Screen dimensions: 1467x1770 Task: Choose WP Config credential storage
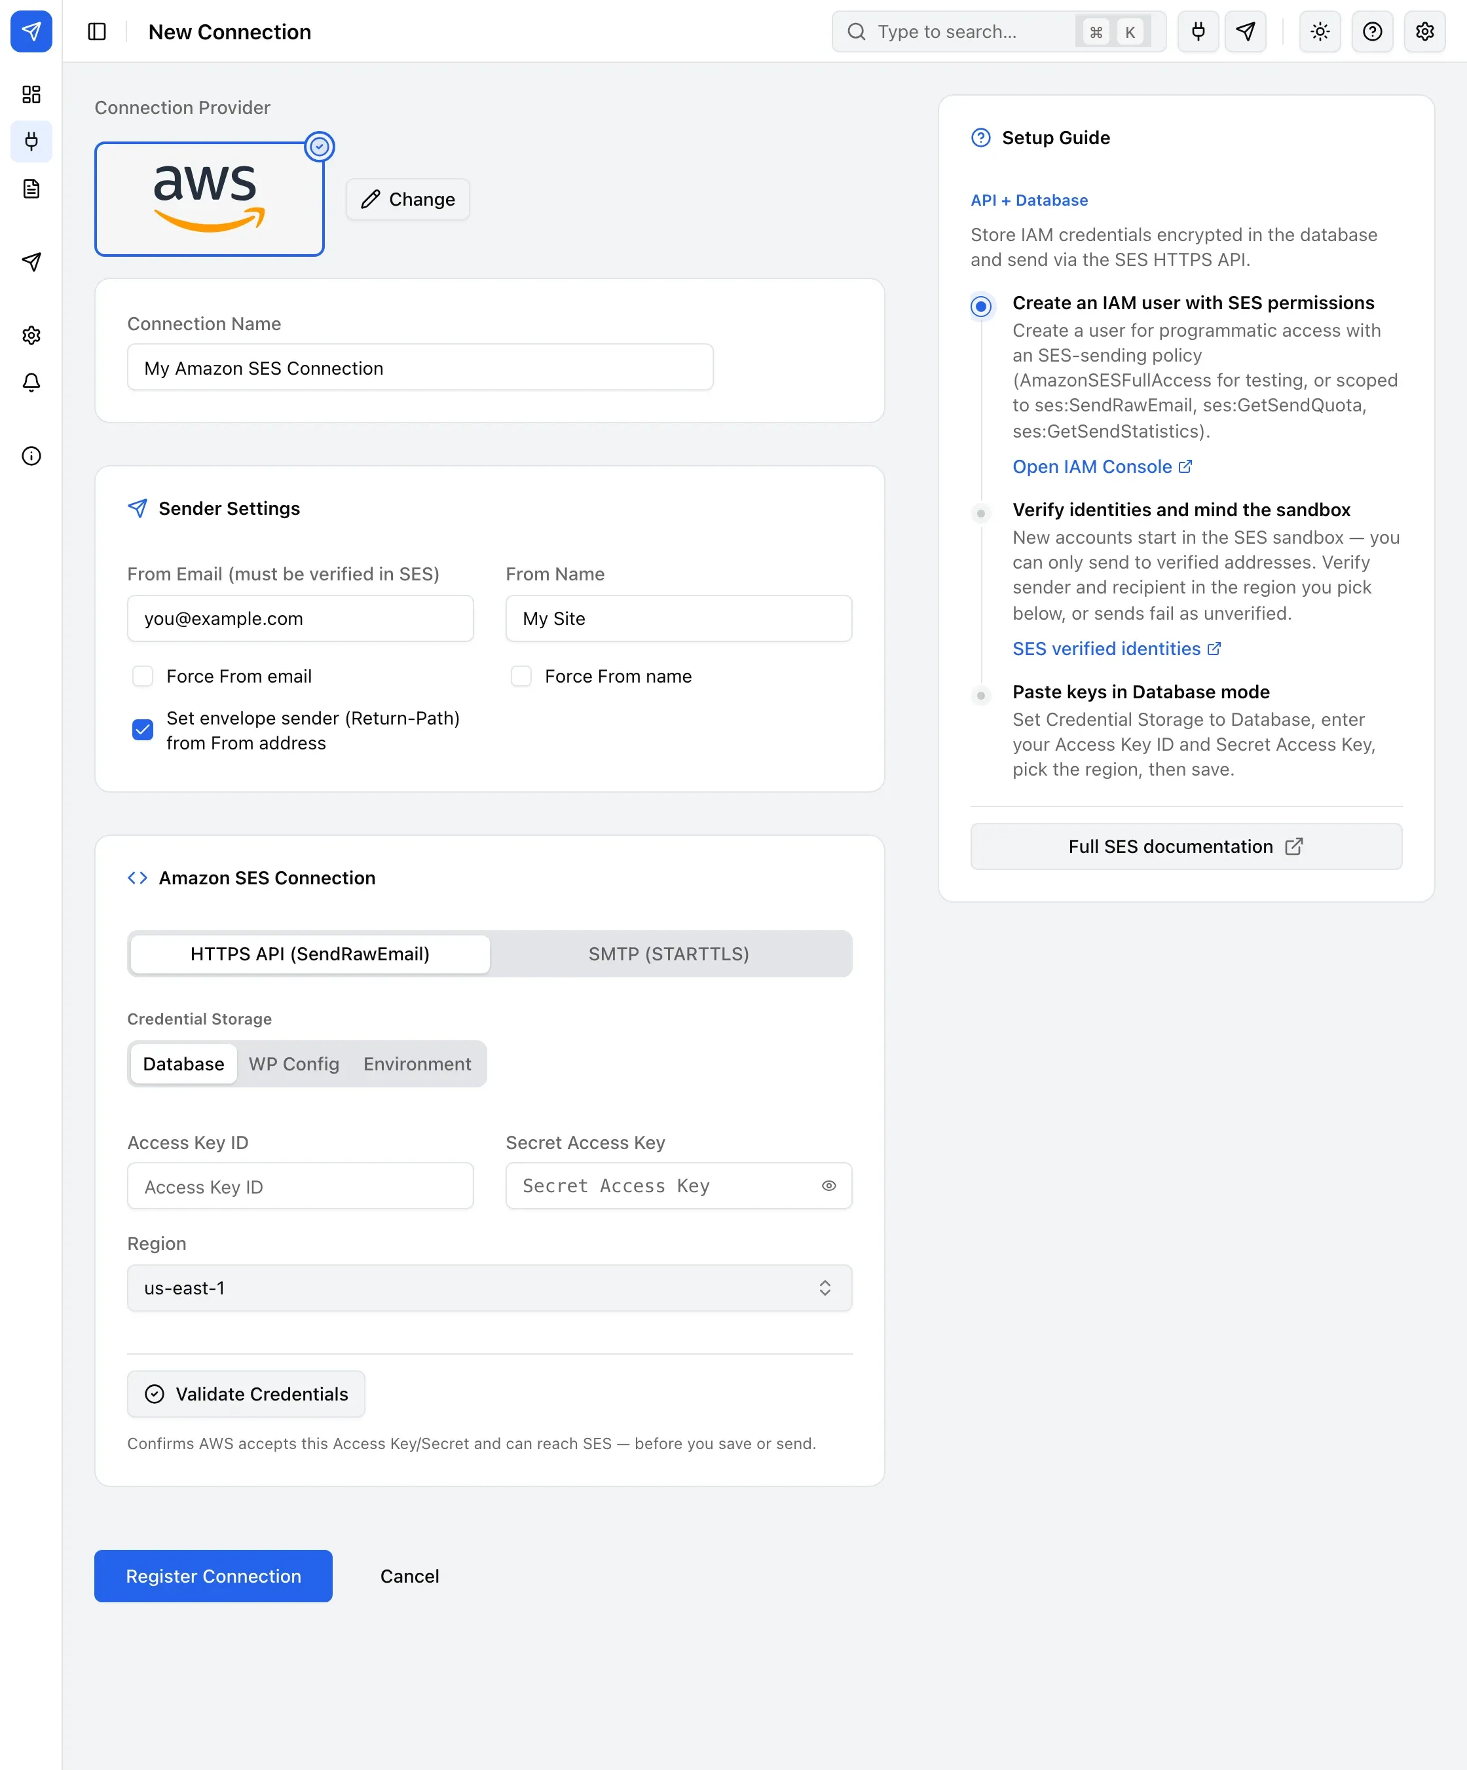tap(294, 1064)
